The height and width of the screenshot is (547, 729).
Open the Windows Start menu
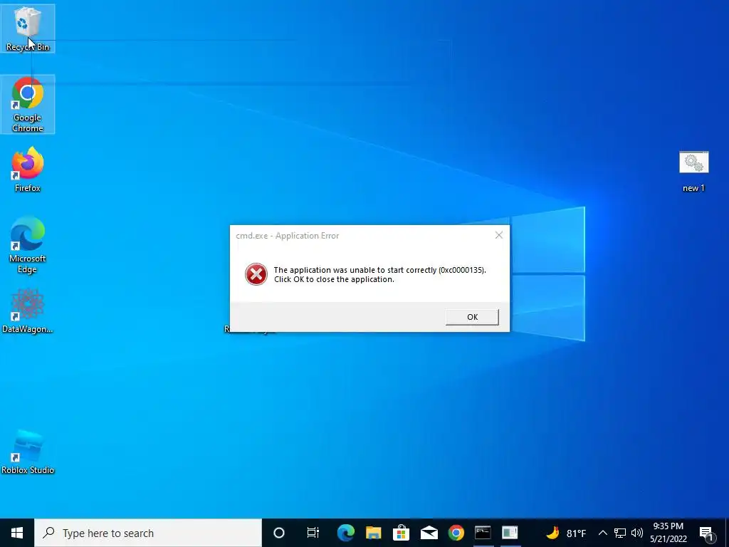17,533
